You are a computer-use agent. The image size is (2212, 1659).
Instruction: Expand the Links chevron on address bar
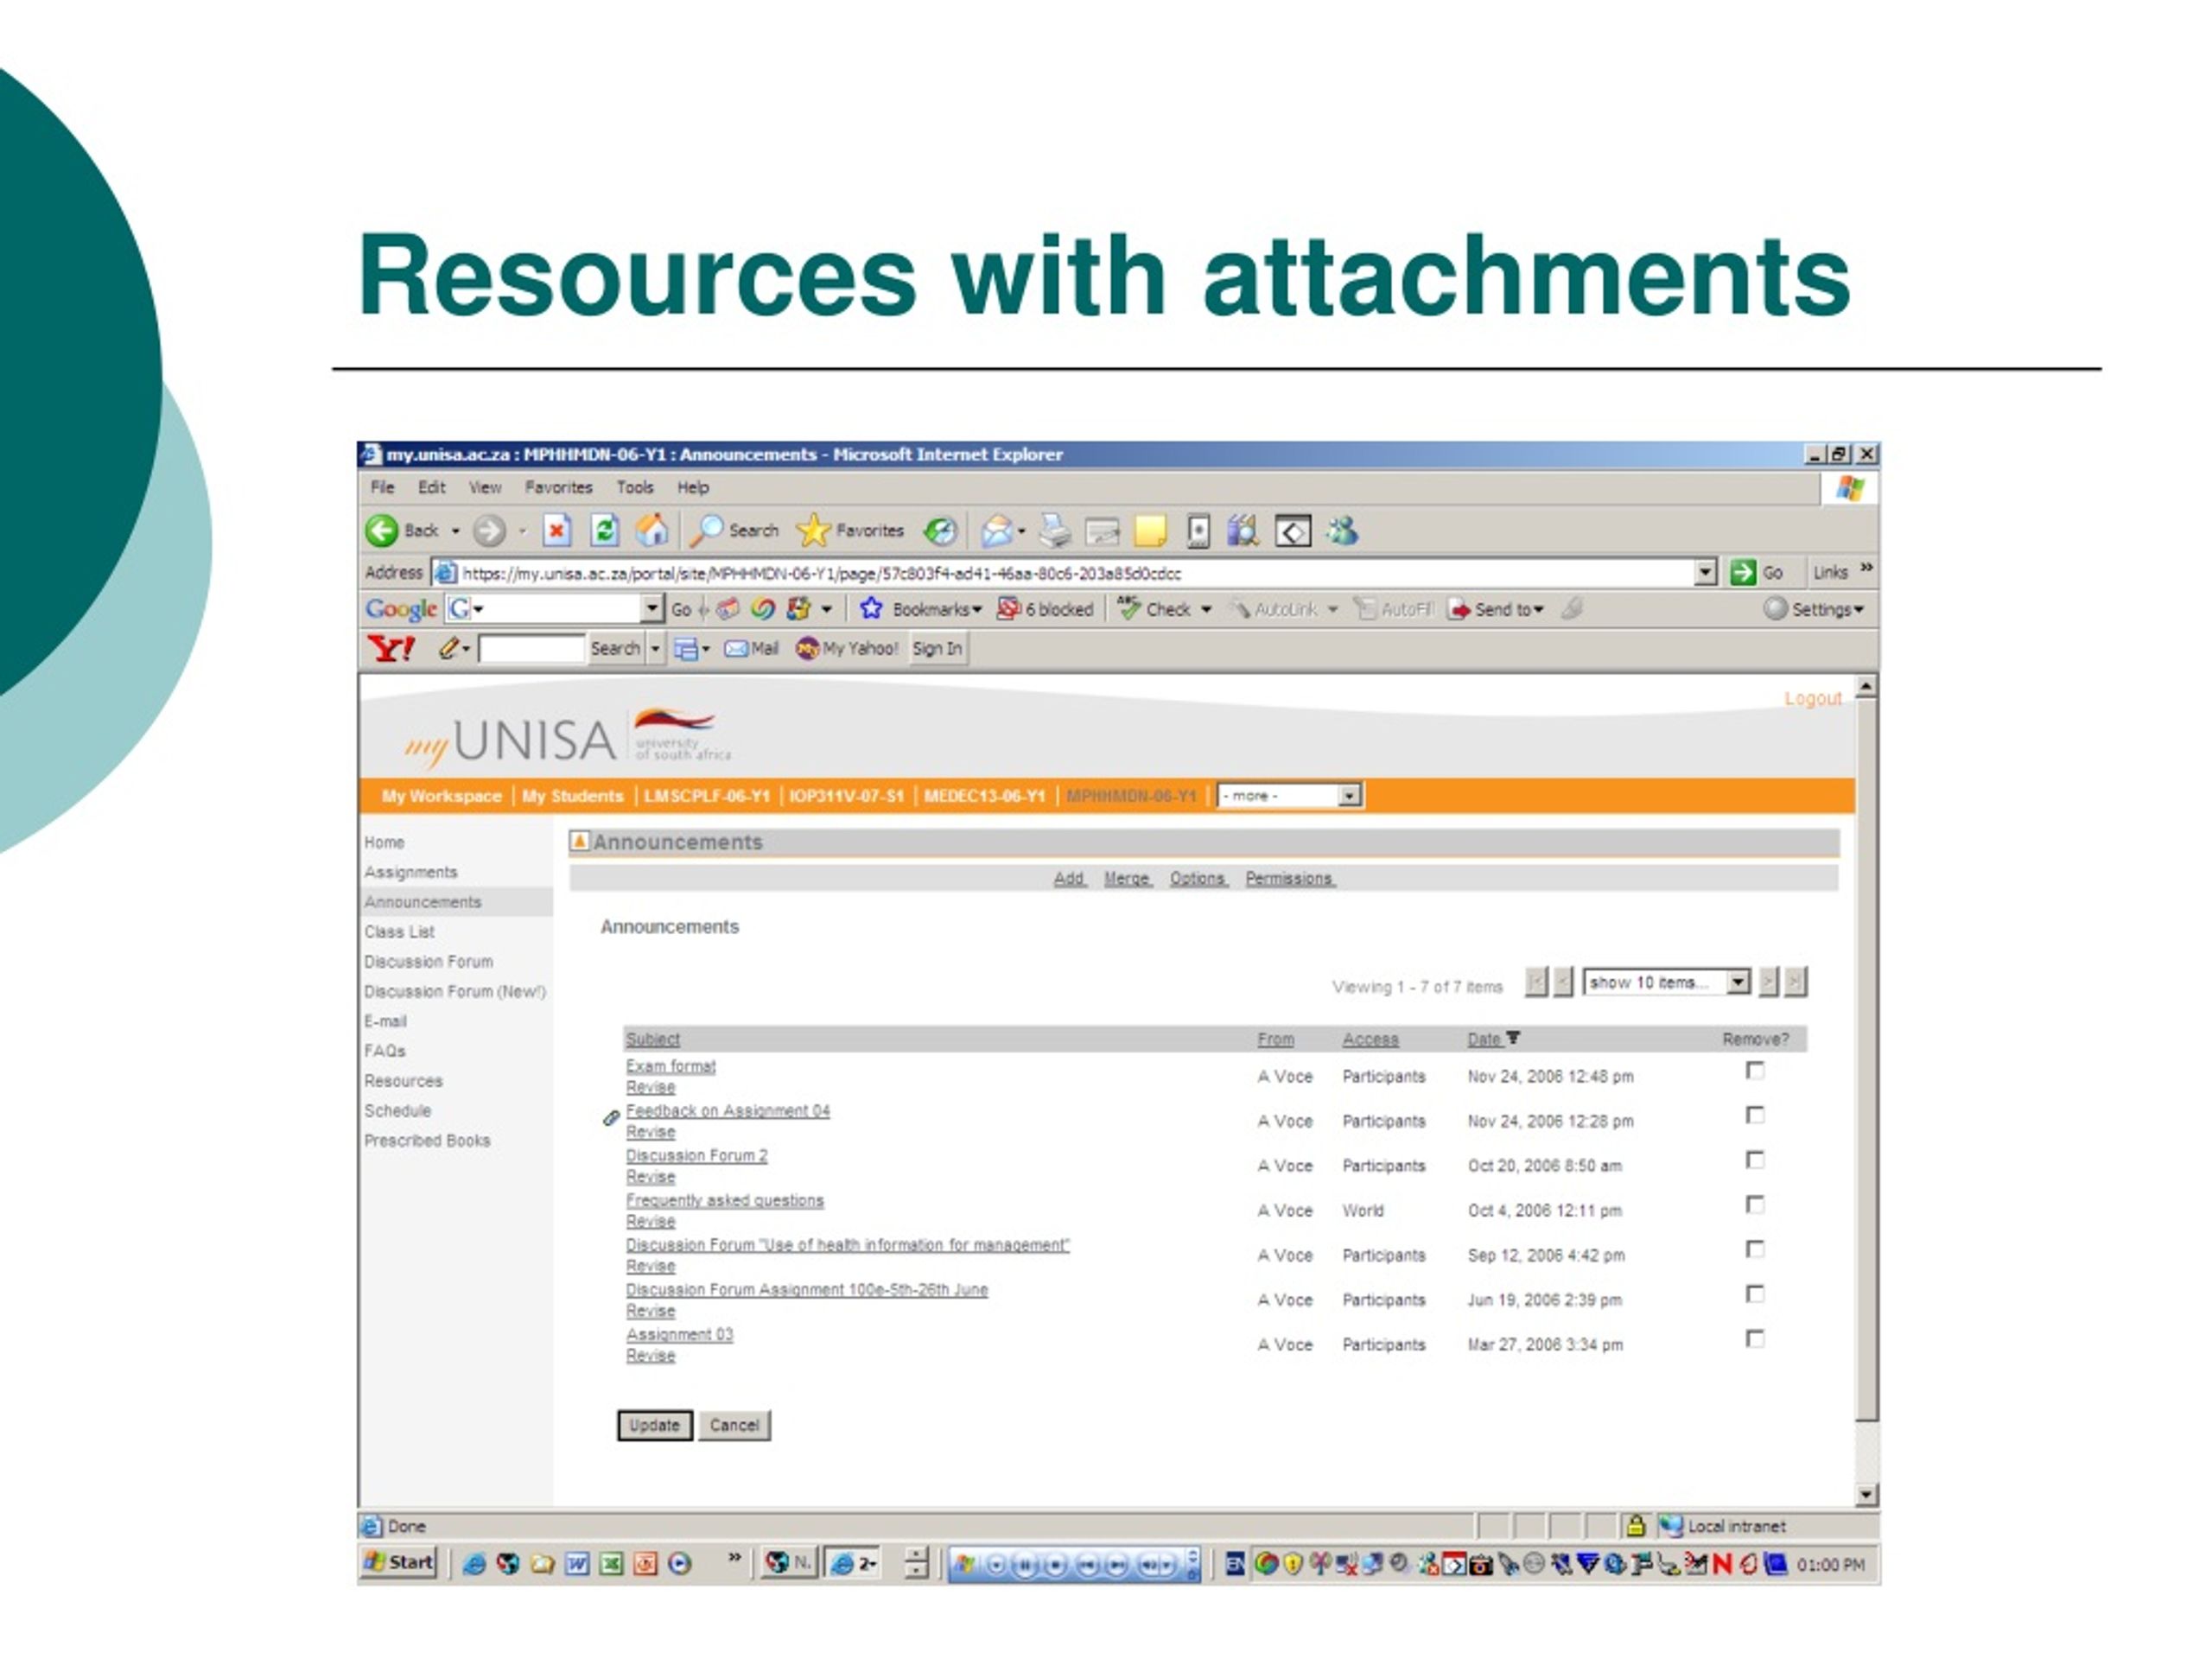(1866, 568)
